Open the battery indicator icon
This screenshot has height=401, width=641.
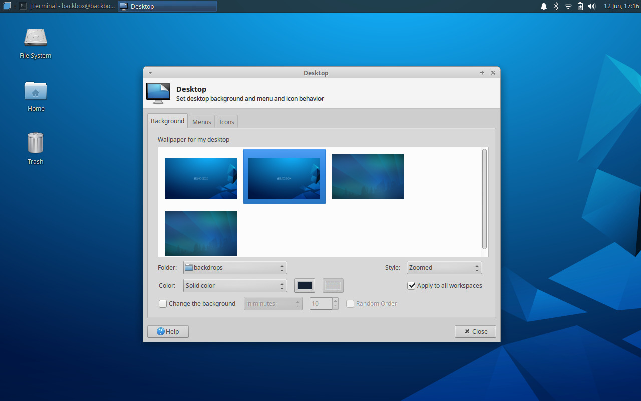tap(579, 6)
